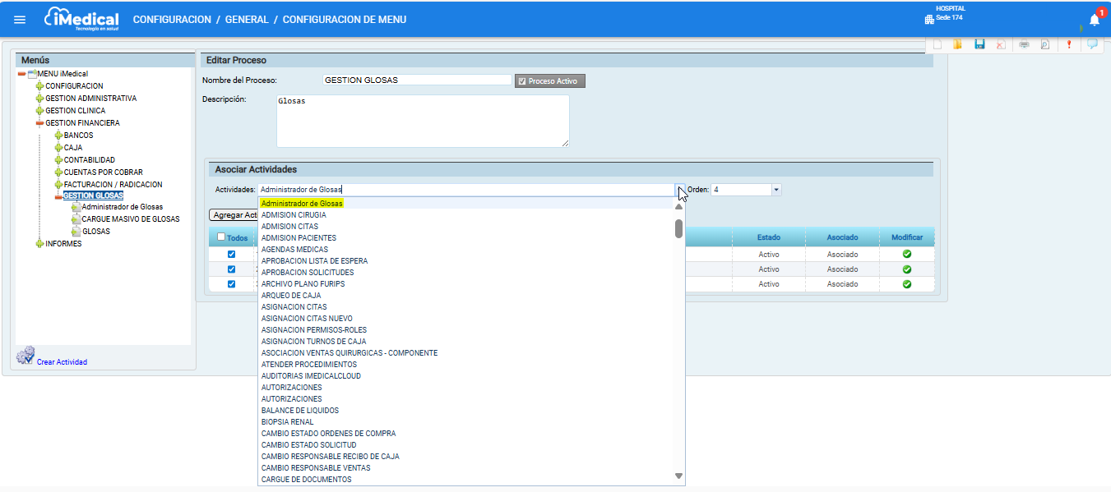The height and width of the screenshot is (492, 1111).
Task: Open the hamburger main menu
Action: point(20,20)
